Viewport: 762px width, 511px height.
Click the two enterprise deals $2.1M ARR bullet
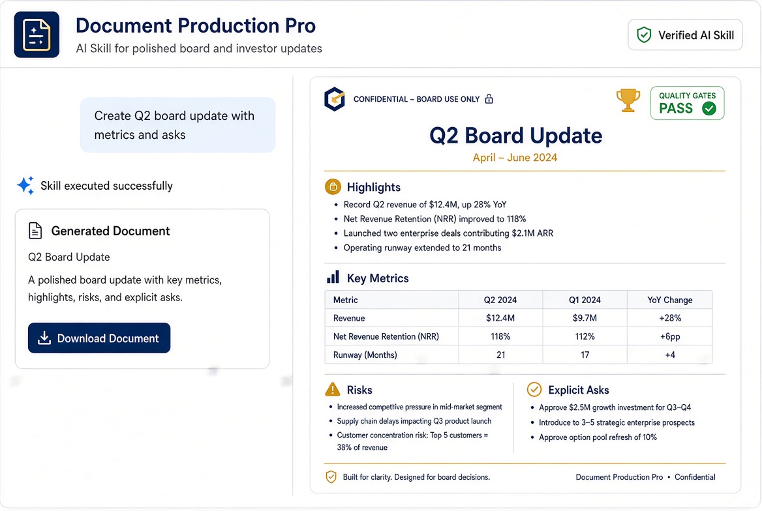pos(448,233)
